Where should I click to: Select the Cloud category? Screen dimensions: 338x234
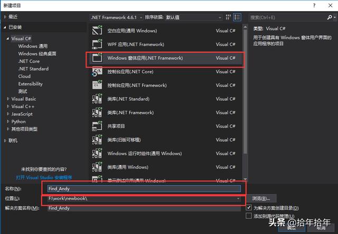[x=24, y=76]
